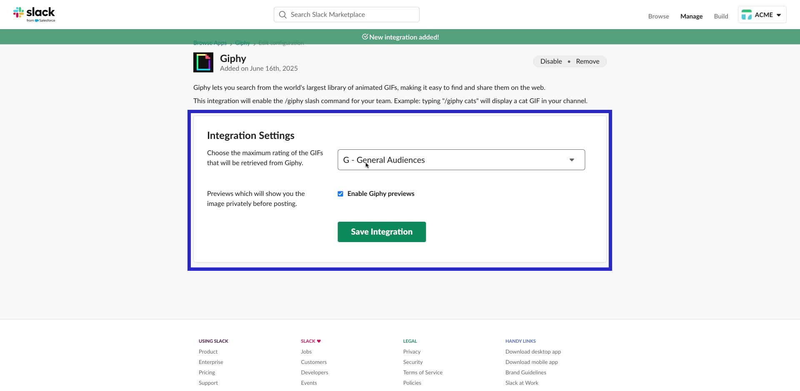
Task: Open the Browse section
Action: pyautogui.click(x=658, y=16)
